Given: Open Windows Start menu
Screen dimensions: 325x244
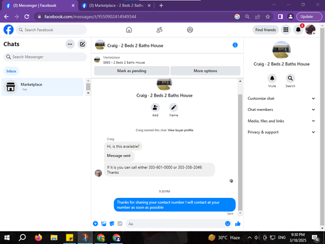Looking at the screenshot, I should (x=6, y=238).
